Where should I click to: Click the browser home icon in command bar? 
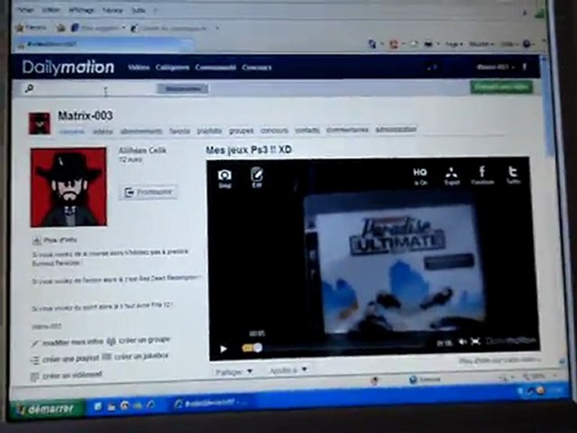pyautogui.click(x=373, y=44)
